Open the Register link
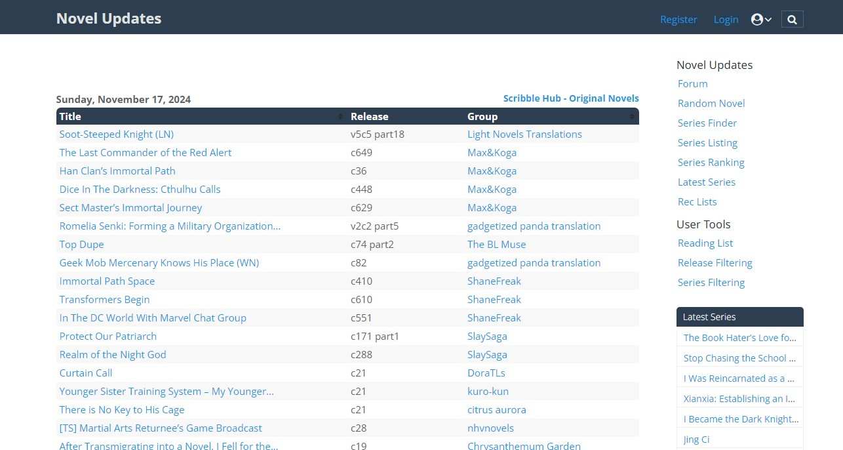 [678, 20]
